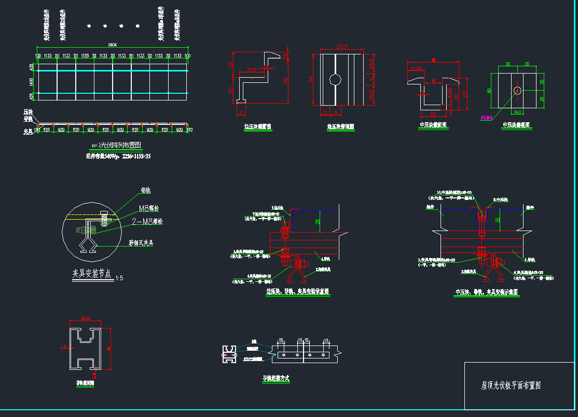Click the 30.00 dimension above rail section
The height and width of the screenshot is (417, 578).
(x=86, y=319)
